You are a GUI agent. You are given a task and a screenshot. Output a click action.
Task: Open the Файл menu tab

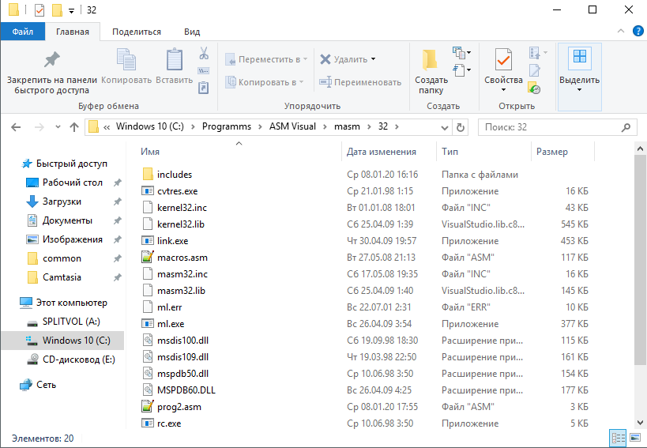point(23,32)
